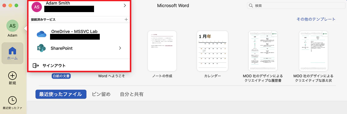
Task: Click the OneDrive cloud icon
Action: [42, 34]
